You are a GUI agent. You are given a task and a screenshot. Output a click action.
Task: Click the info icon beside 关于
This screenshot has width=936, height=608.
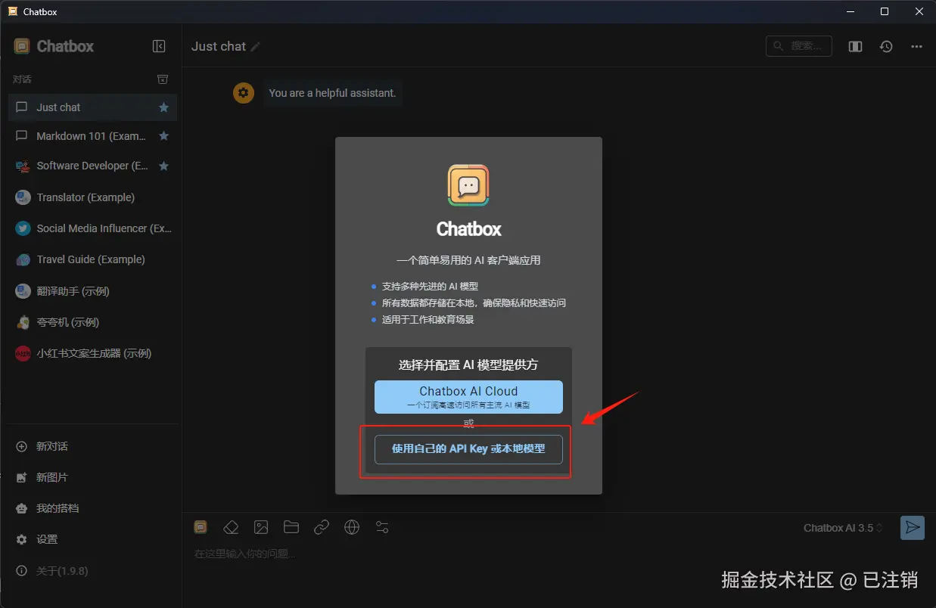(x=21, y=571)
